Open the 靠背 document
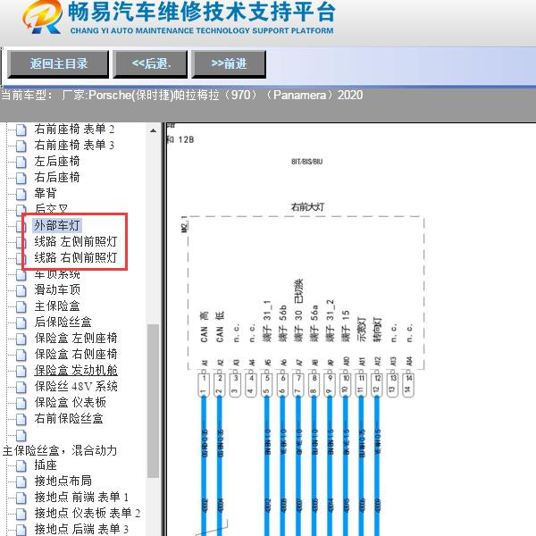 coord(46,194)
